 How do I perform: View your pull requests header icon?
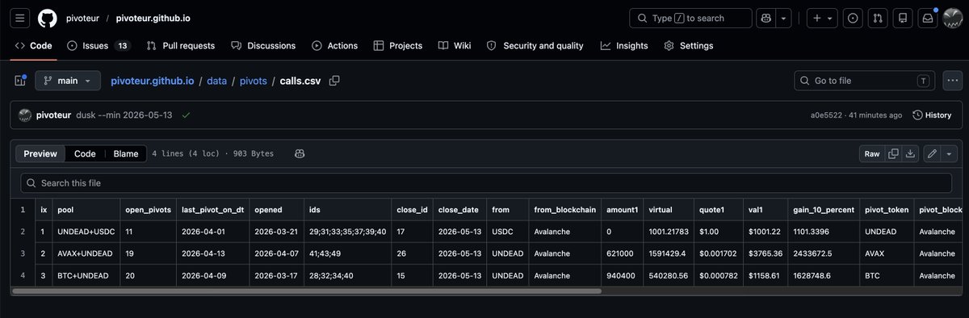click(x=879, y=18)
